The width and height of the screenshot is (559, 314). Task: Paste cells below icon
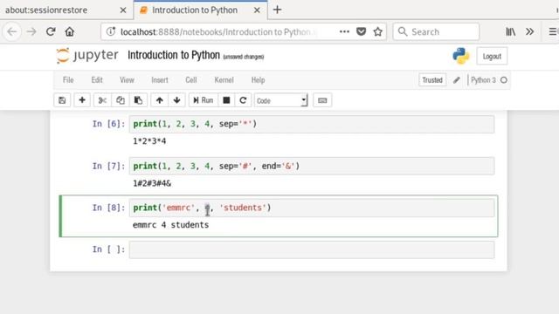[x=138, y=100]
